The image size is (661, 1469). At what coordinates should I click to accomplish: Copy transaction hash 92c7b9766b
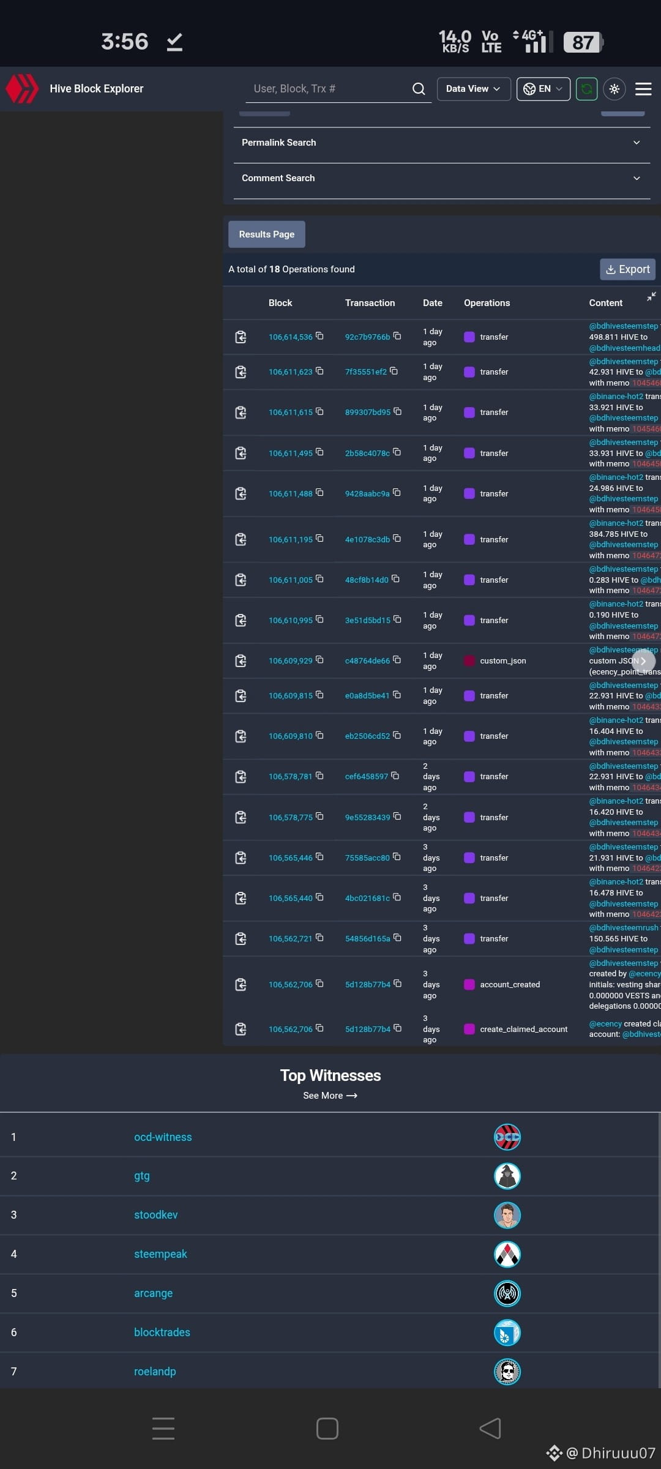[x=397, y=336]
